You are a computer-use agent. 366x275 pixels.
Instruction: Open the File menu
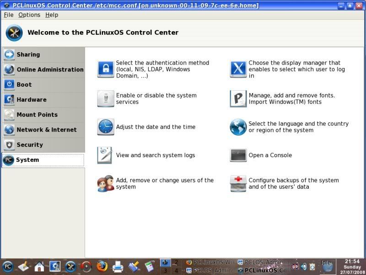point(9,15)
